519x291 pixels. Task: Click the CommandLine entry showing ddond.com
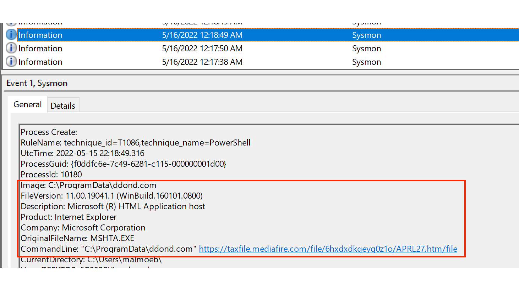click(106, 249)
